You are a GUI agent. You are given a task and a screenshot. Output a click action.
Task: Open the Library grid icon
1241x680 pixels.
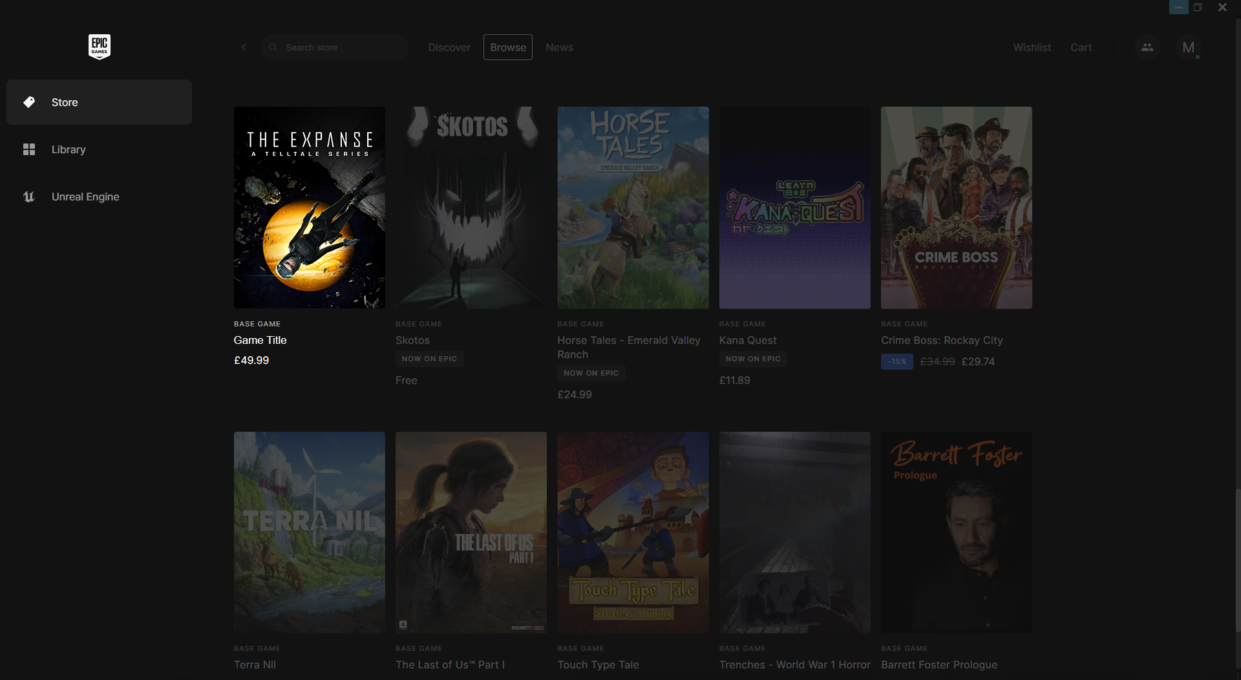coord(29,149)
